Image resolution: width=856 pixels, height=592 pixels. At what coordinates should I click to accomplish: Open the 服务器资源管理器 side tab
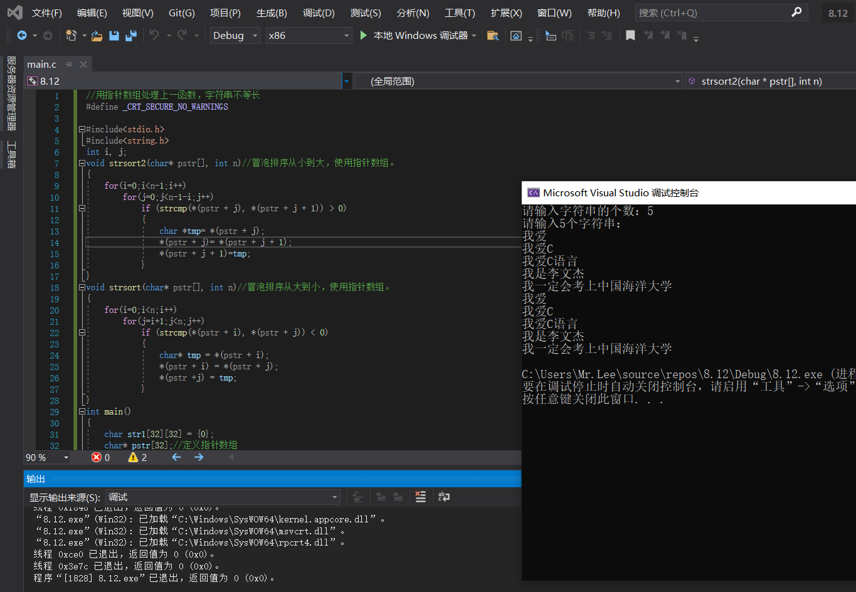[11, 93]
